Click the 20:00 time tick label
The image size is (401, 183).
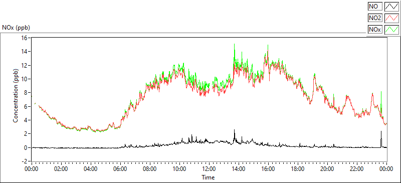[x=327, y=169]
